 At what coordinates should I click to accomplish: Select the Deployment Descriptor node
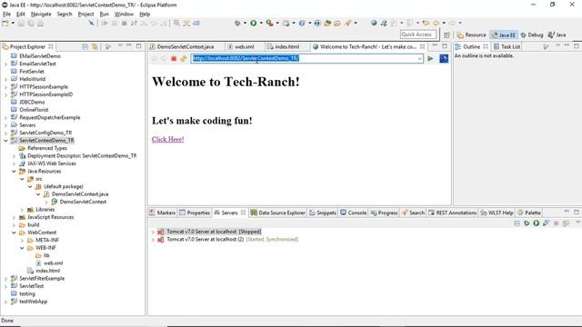pyautogui.click(x=82, y=155)
